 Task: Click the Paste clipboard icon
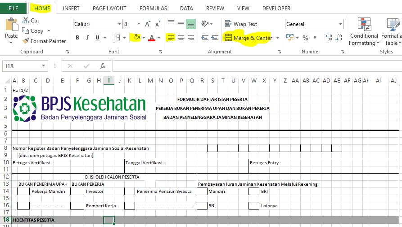pyautogui.click(x=12, y=25)
